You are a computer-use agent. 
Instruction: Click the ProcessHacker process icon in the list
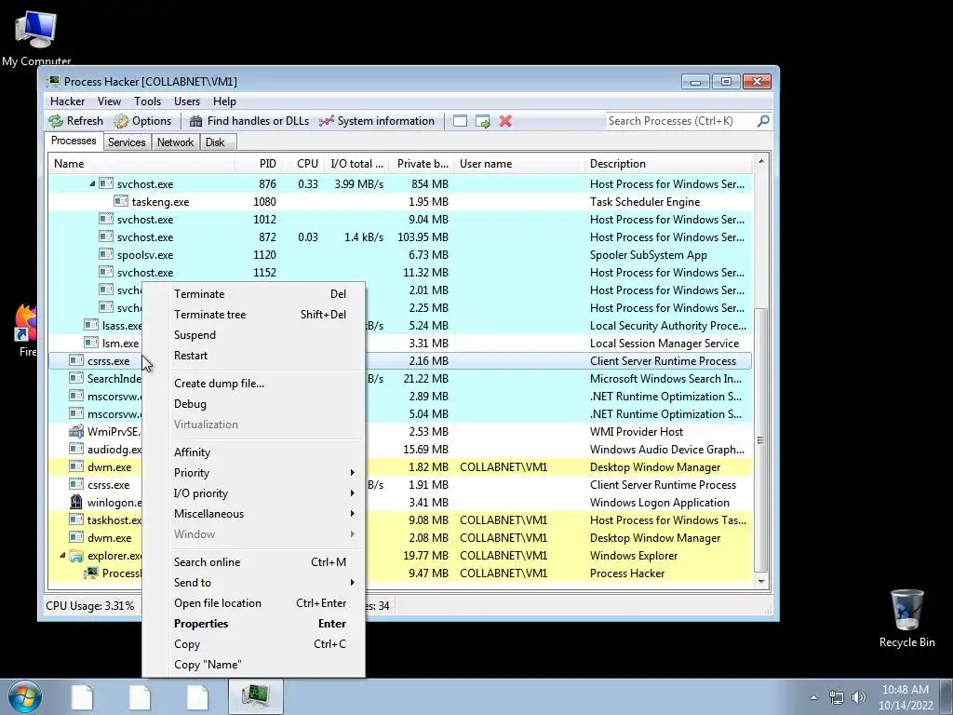coord(91,573)
